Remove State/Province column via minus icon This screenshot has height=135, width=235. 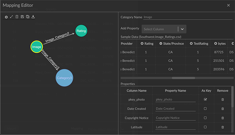[161, 44]
